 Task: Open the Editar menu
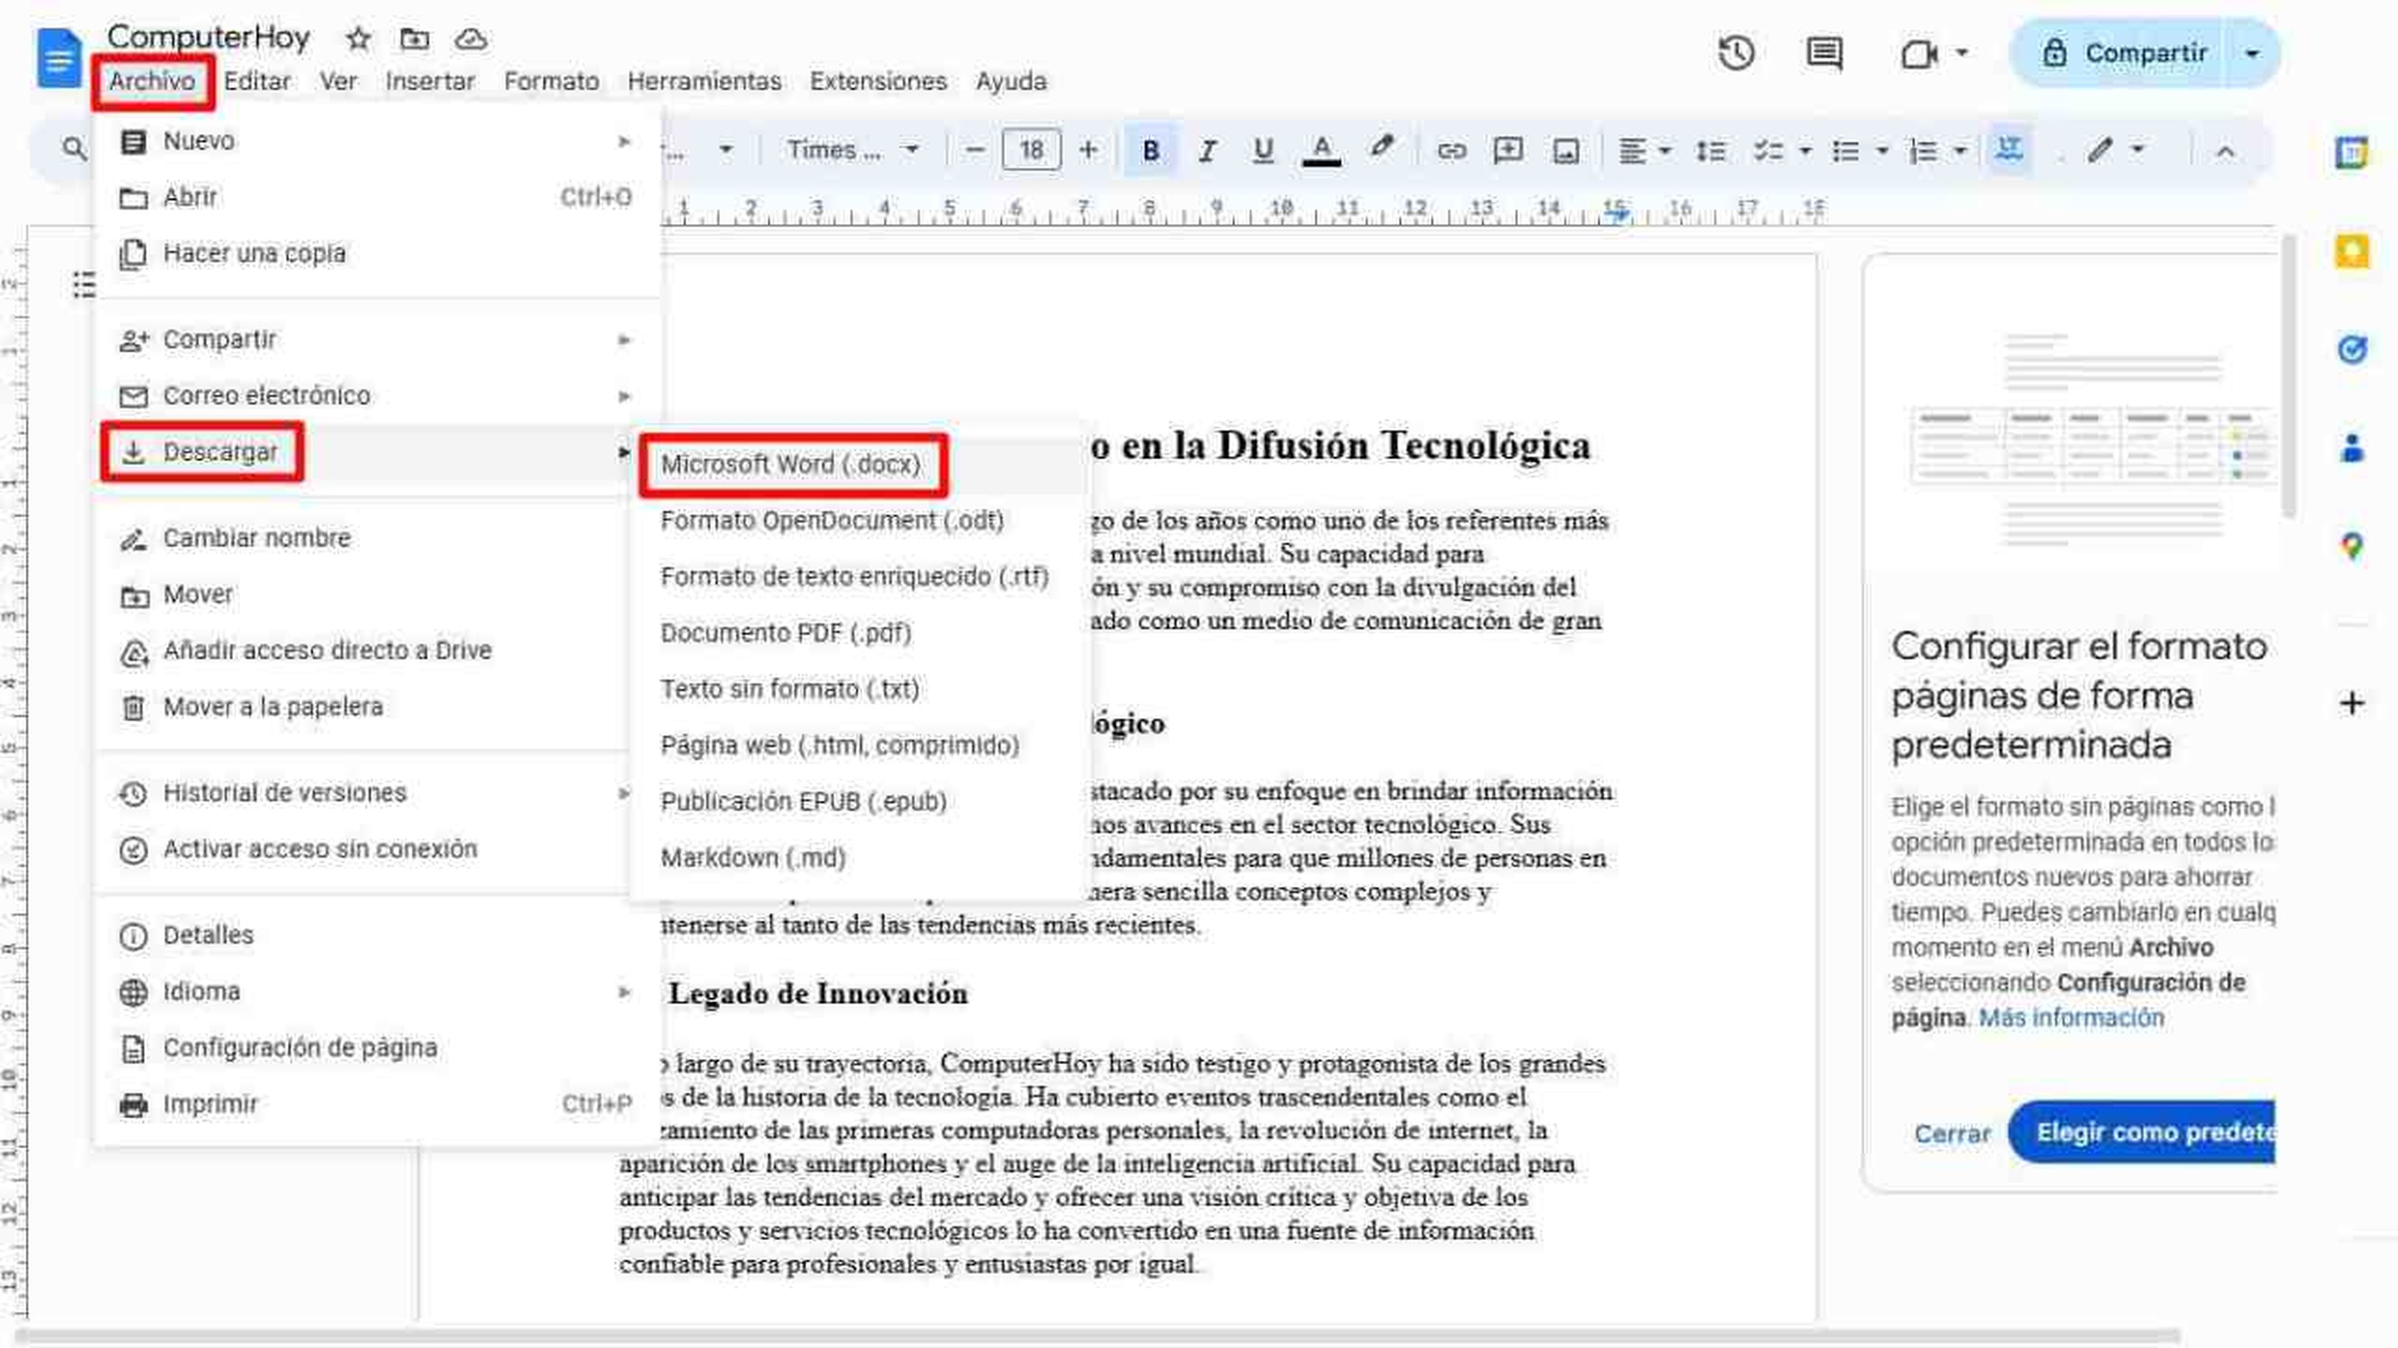point(257,81)
